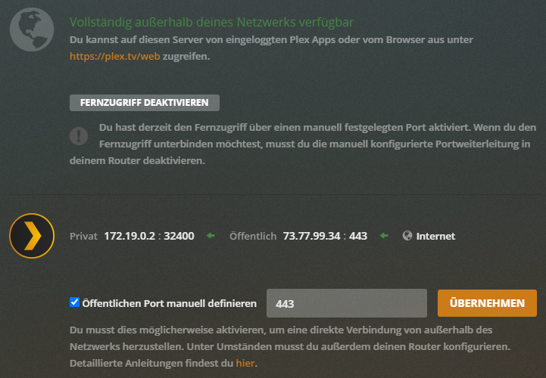The width and height of the screenshot is (546, 378).
Task: Click the public IP '73.77.99.34'
Action: (x=311, y=236)
